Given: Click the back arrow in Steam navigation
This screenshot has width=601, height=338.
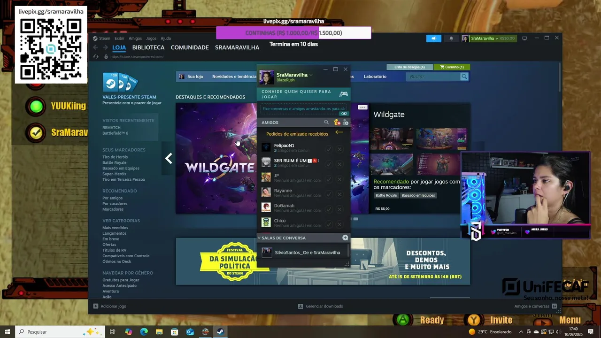Looking at the screenshot, I should tap(96, 47).
